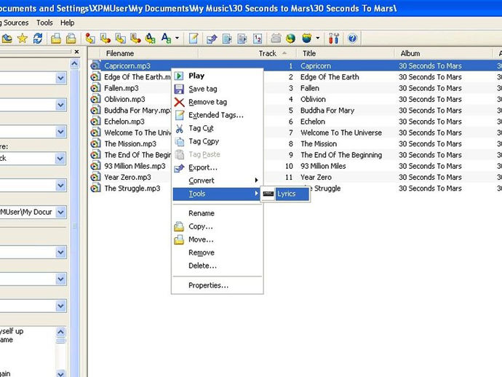
Task: Click the Lyrics entry in the Tools submenu
Action: (285, 194)
